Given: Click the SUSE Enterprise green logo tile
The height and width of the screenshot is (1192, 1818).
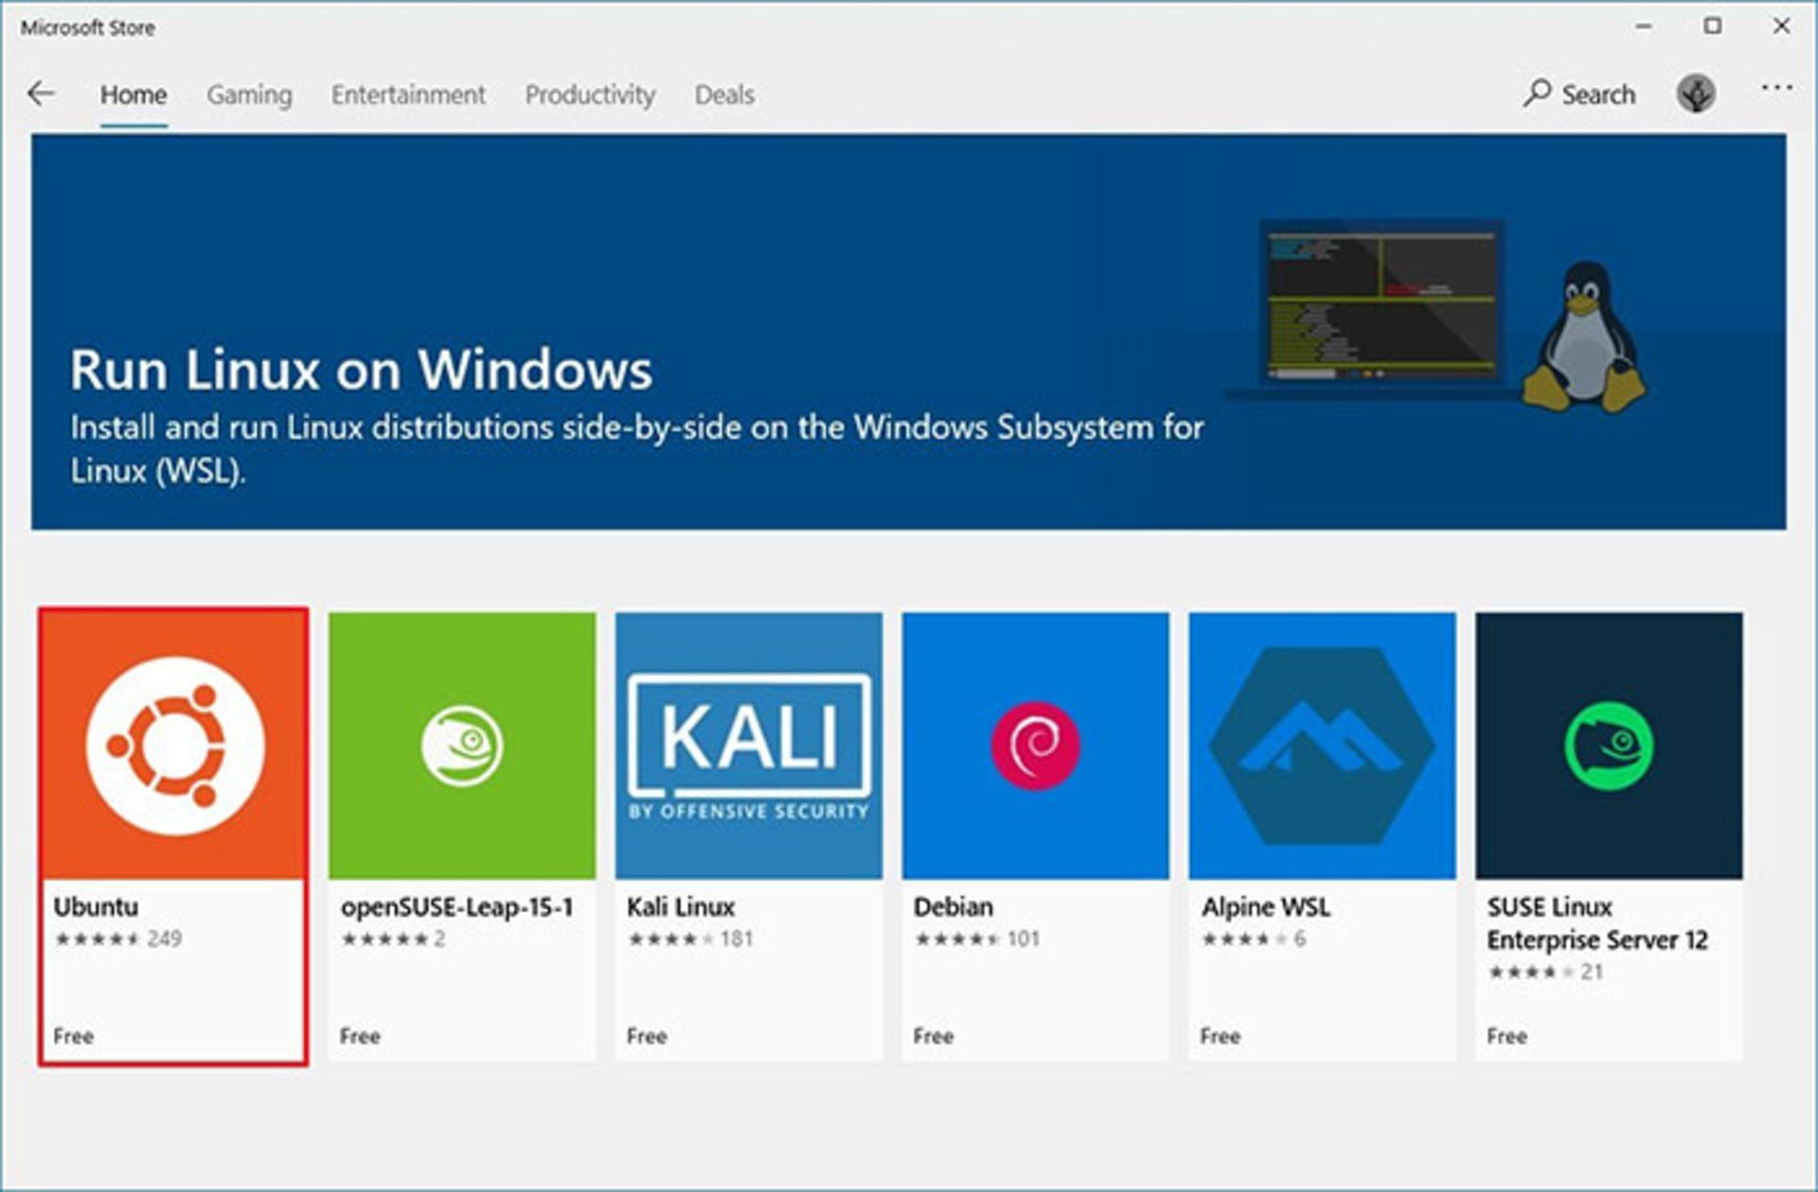Looking at the screenshot, I should (x=1609, y=745).
